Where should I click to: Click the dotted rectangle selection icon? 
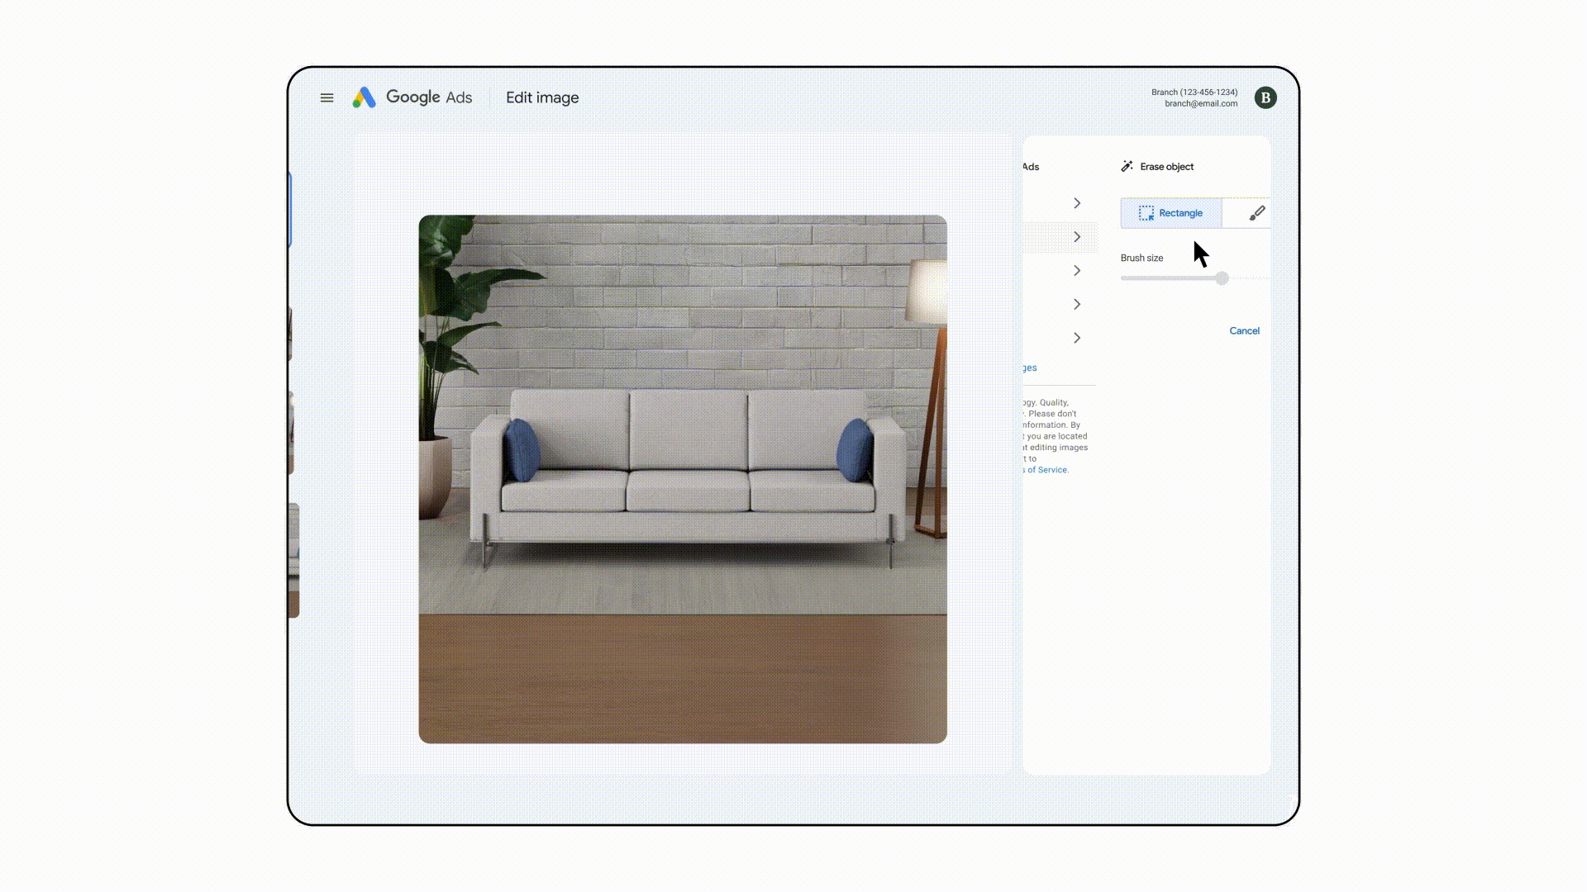(1146, 213)
